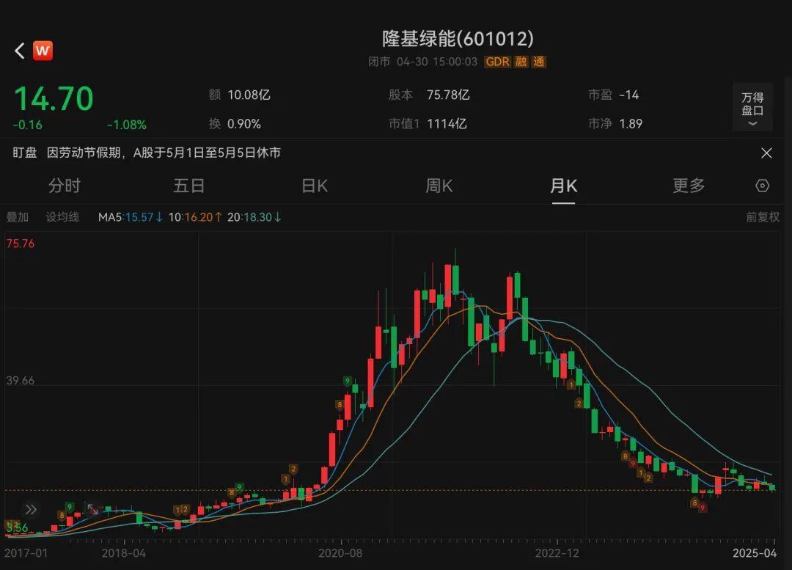Change the 前复权 adjustment mode
Image resolution: width=792 pixels, height=570 pixels.
(x=763, y=217)
